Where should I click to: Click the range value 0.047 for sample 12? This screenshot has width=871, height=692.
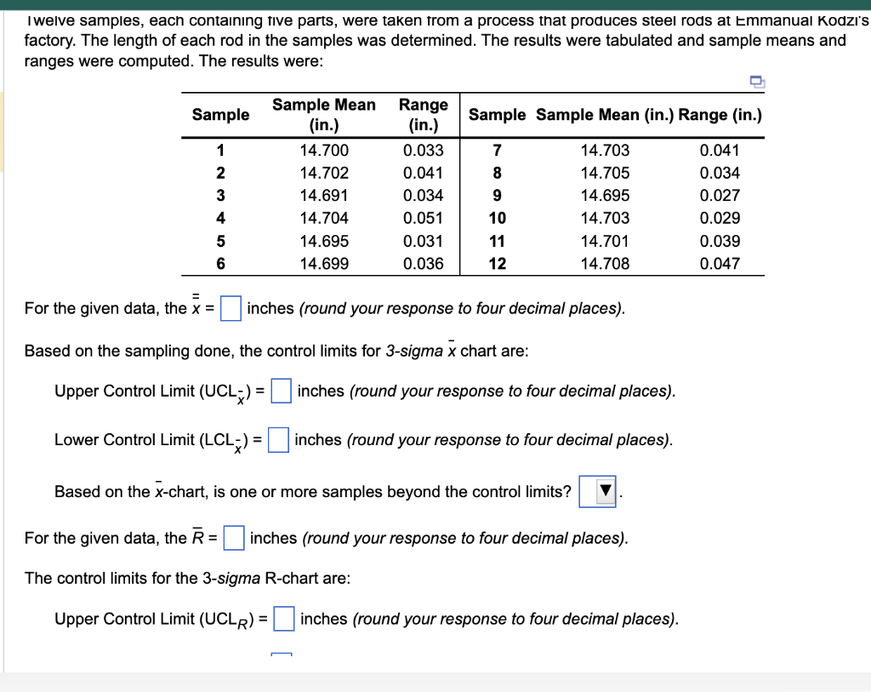pos(718,264)
